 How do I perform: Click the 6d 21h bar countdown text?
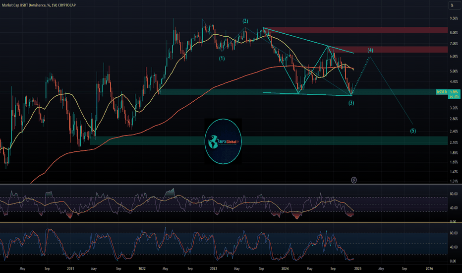(x=454, y=96)
